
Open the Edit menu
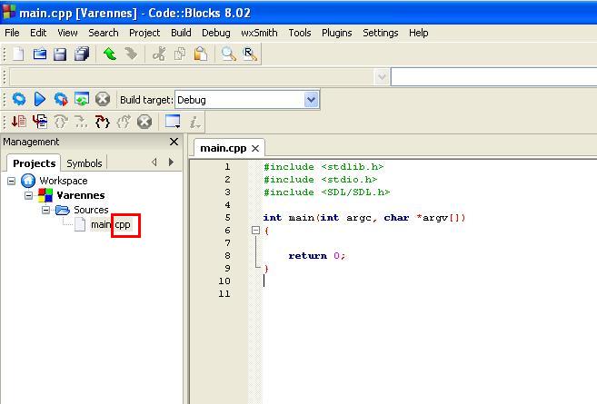(x=38, y=33)
